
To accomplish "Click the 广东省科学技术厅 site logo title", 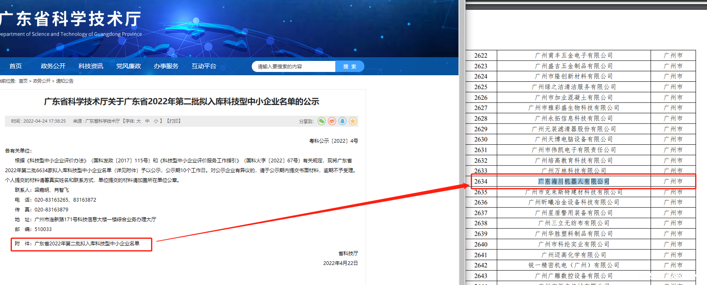I will 70,19.
